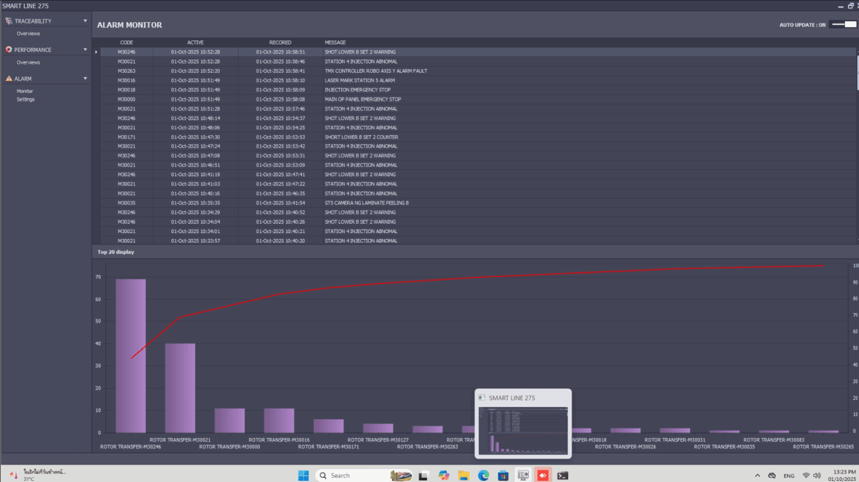Screen dimensions: 859x482
Task: Launch Microsoft Store from the taskbar
Action: 503,476
